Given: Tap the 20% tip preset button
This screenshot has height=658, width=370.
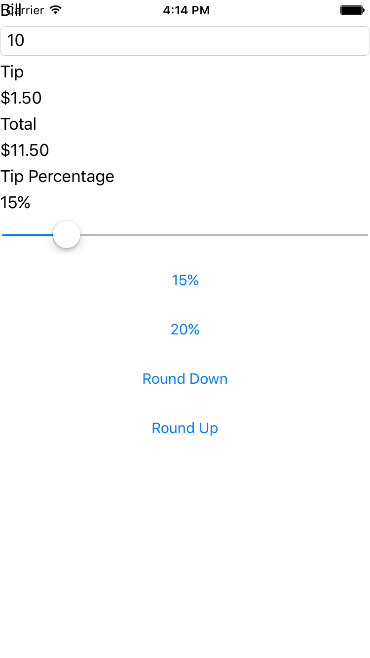Looking at the screenshot, I should click(185, 329).
